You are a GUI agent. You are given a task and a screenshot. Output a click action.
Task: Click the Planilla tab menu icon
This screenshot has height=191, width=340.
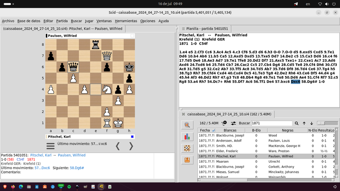click(x=183, y=29)
